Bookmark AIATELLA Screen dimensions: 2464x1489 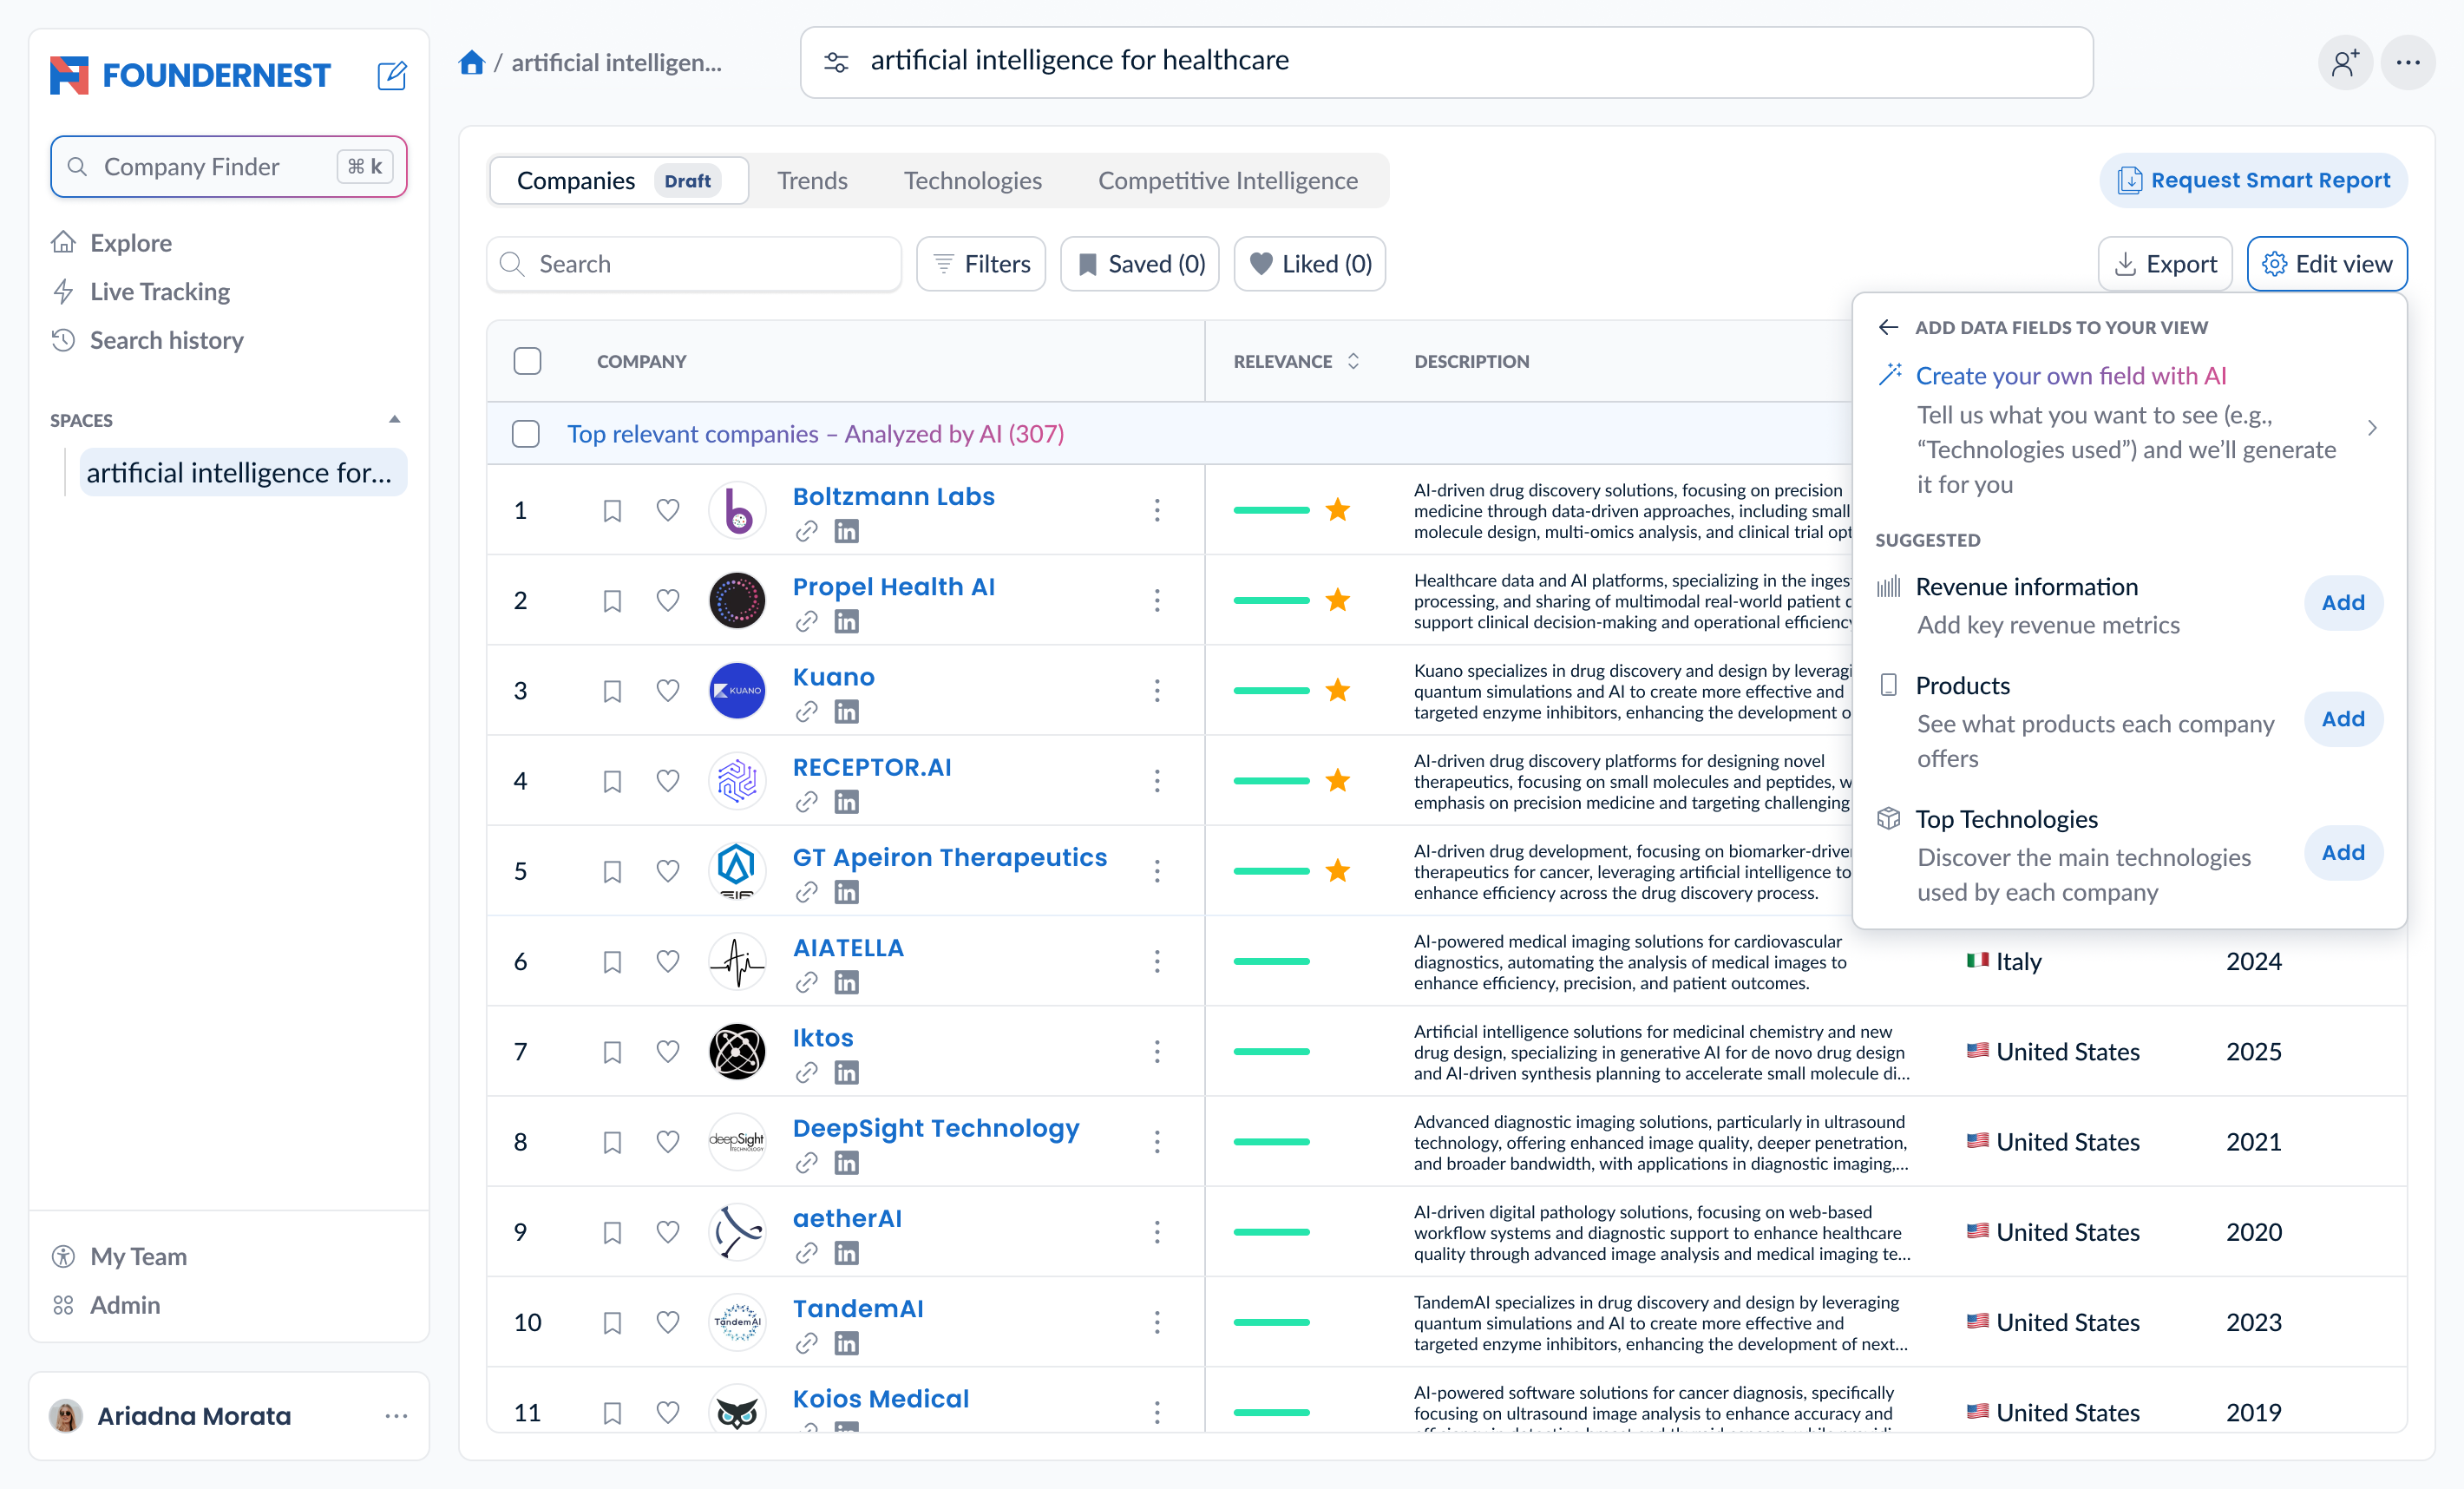click(612, 962)
